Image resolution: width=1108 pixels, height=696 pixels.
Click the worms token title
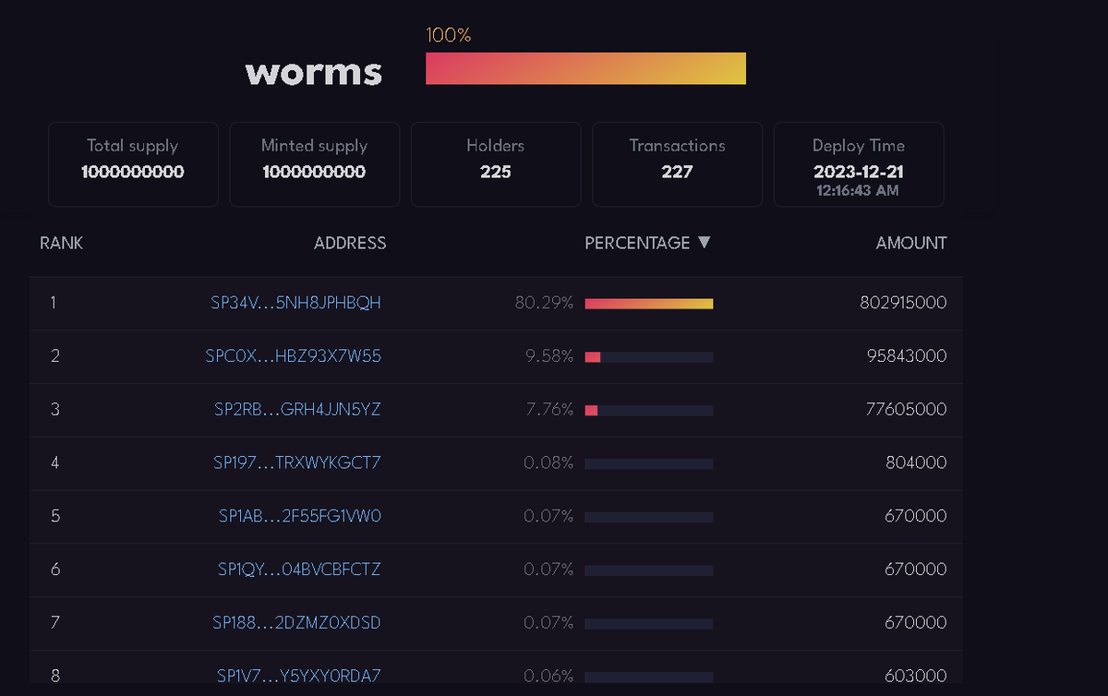(314, 72)
